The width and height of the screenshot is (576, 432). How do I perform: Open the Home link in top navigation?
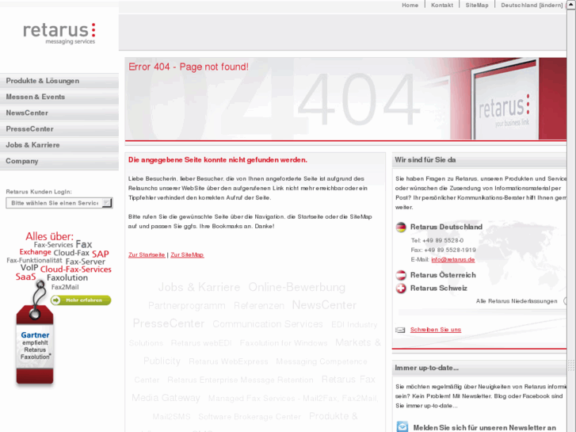410,5
